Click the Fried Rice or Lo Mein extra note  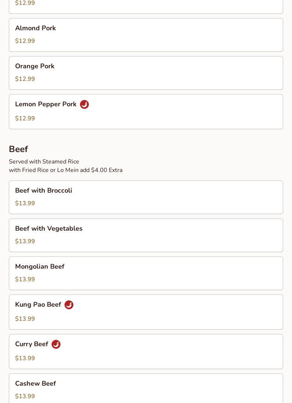[x=66, y=170]
